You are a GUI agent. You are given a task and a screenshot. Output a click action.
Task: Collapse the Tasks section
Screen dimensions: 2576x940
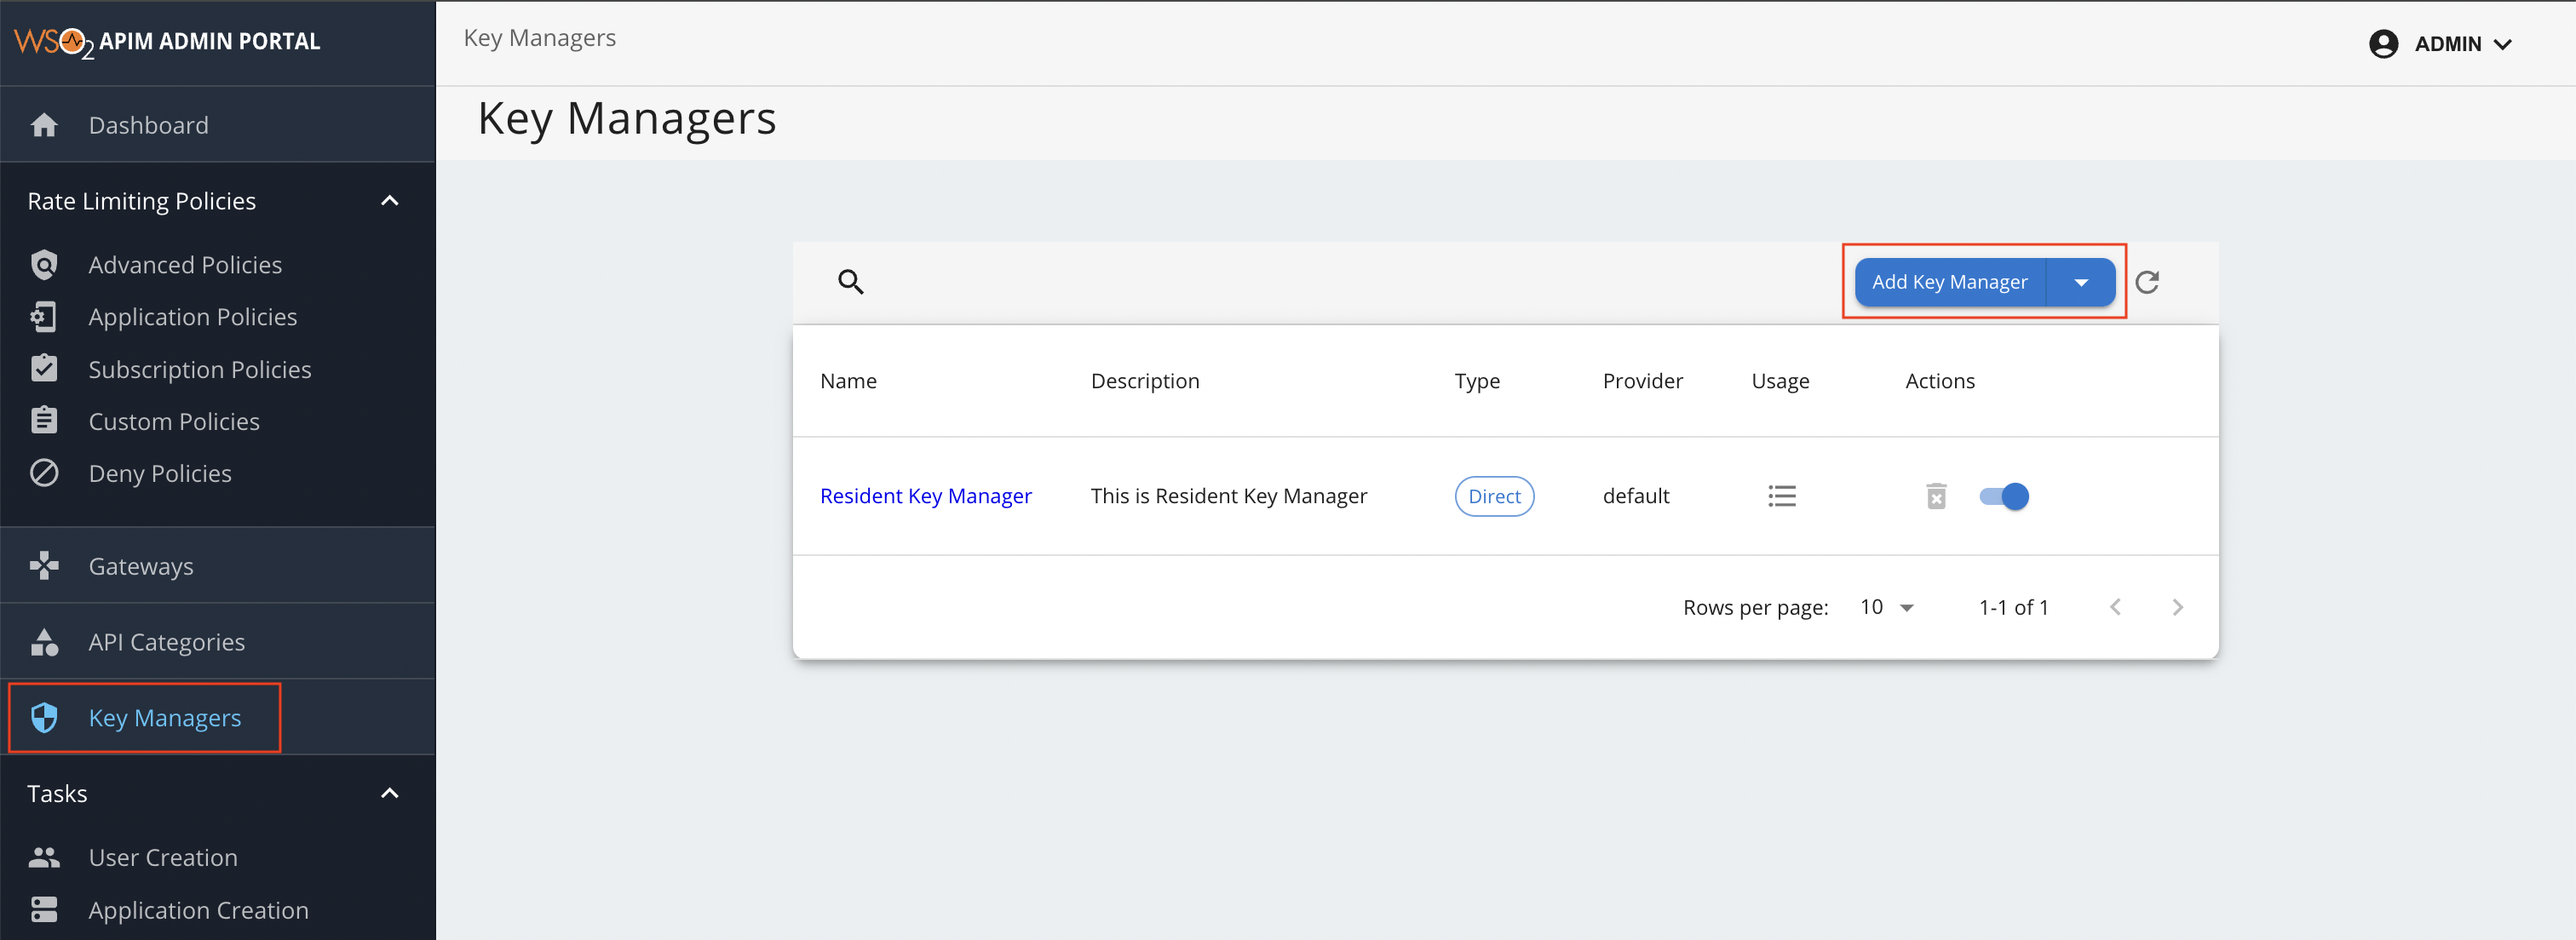click(390, 792)
